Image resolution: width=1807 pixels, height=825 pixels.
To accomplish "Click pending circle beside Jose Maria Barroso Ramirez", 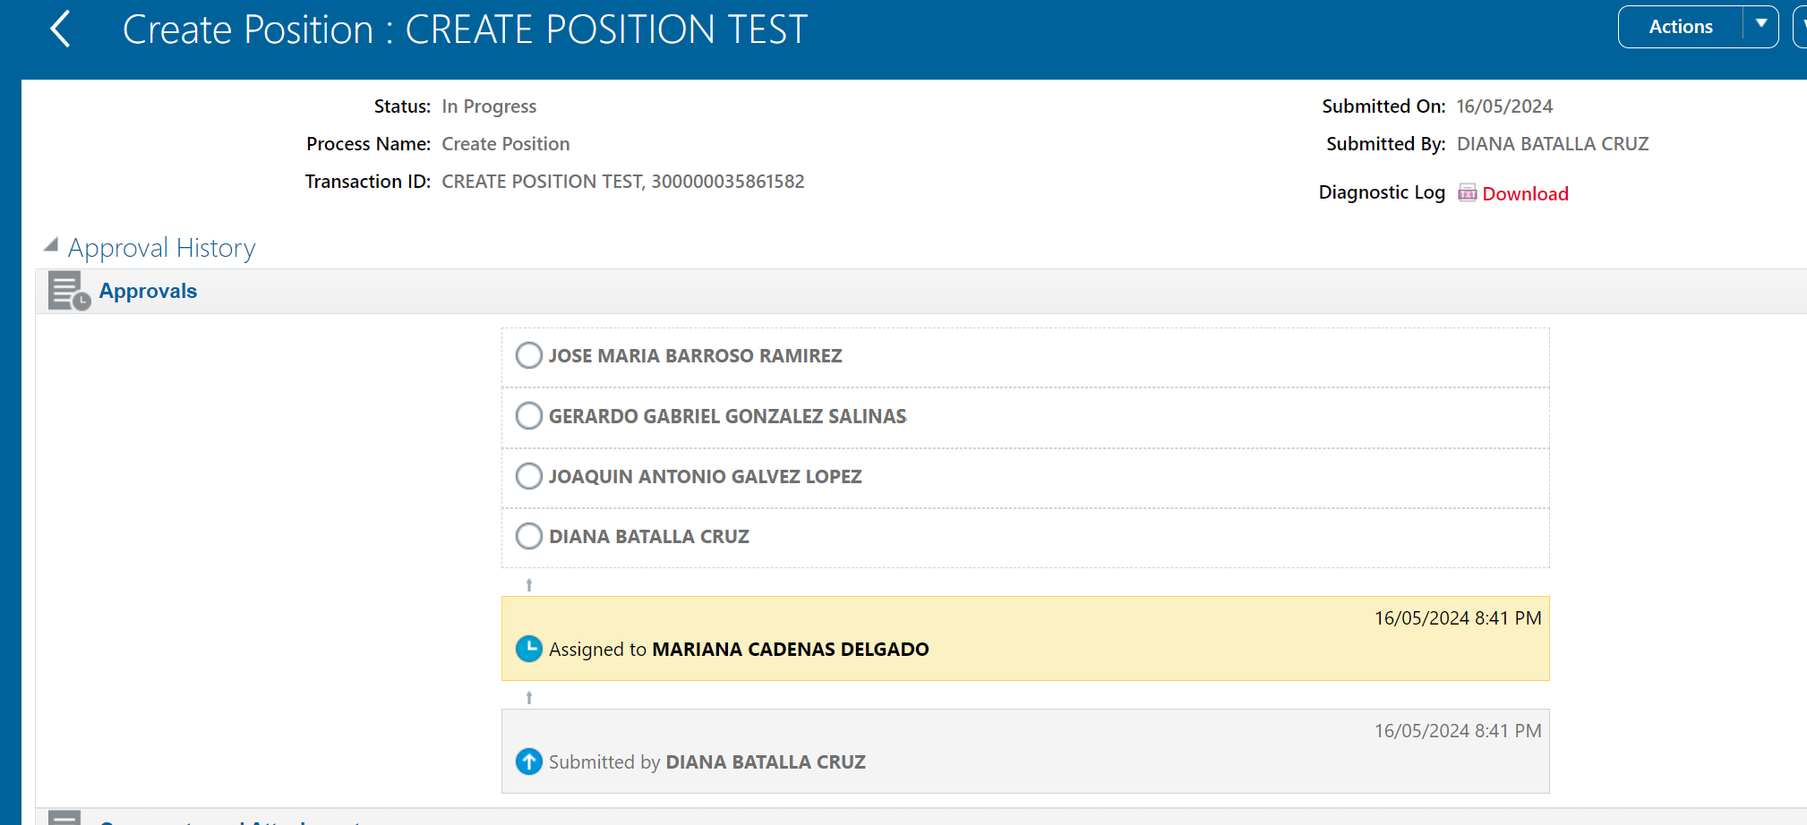I will click(x=529, y=355).
